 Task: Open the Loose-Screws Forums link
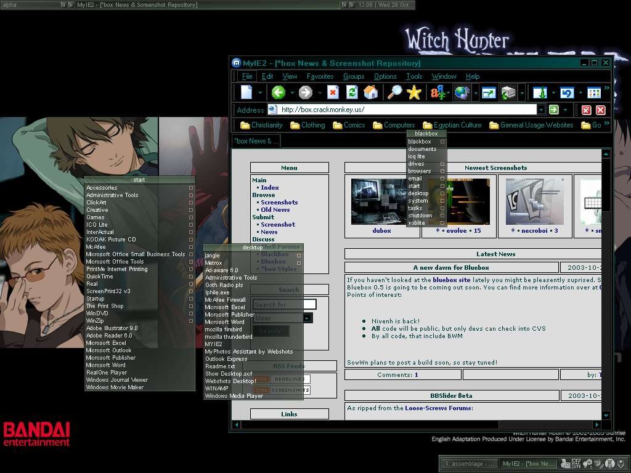438,408
